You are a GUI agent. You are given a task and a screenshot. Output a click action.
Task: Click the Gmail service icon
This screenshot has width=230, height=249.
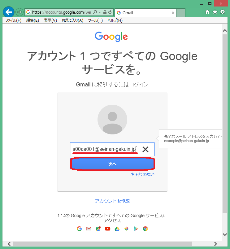point(89,229)
